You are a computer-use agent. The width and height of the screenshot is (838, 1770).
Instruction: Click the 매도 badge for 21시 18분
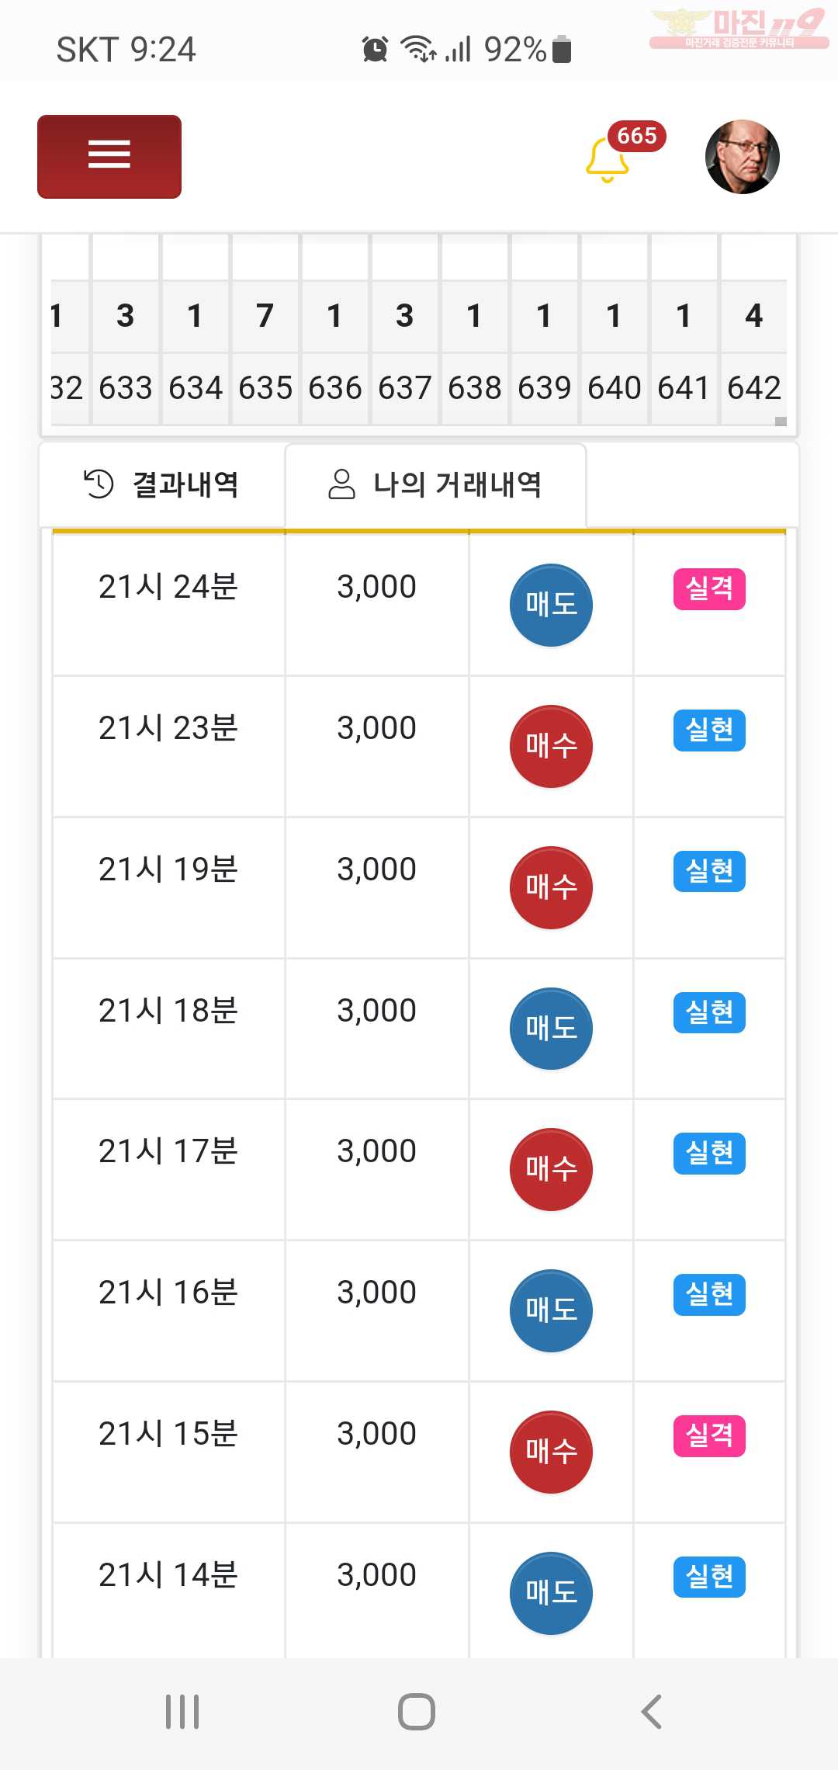coord(551,1029)
